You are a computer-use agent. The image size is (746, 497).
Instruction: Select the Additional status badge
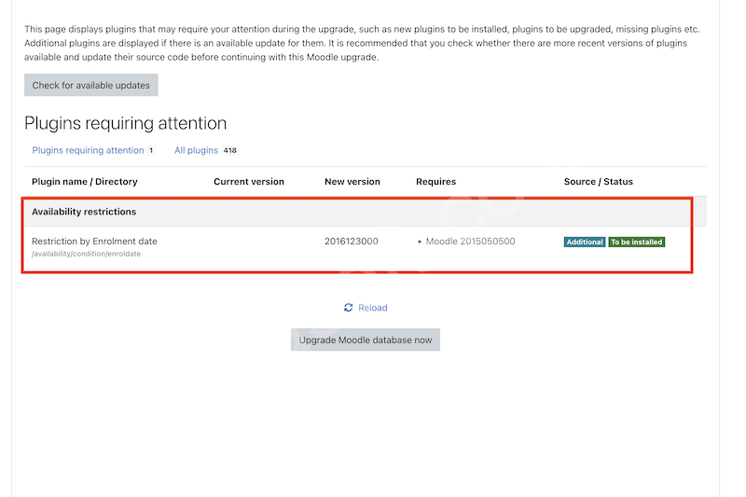pos(585,242)
